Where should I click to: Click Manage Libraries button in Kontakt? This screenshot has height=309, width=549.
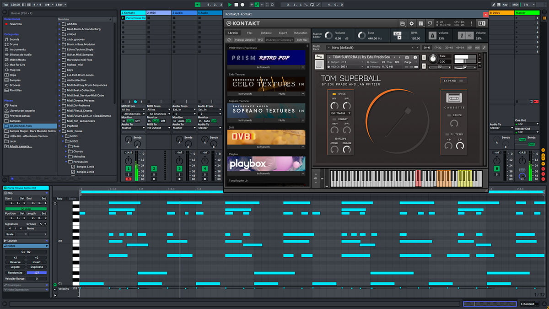coord(245,40)
